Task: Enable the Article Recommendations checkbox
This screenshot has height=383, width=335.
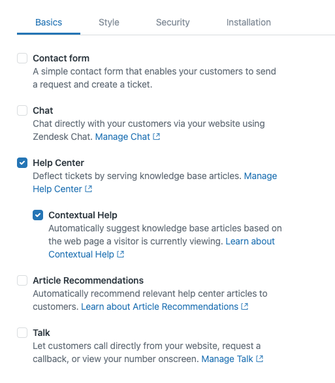Action: (x=22, y=280)
